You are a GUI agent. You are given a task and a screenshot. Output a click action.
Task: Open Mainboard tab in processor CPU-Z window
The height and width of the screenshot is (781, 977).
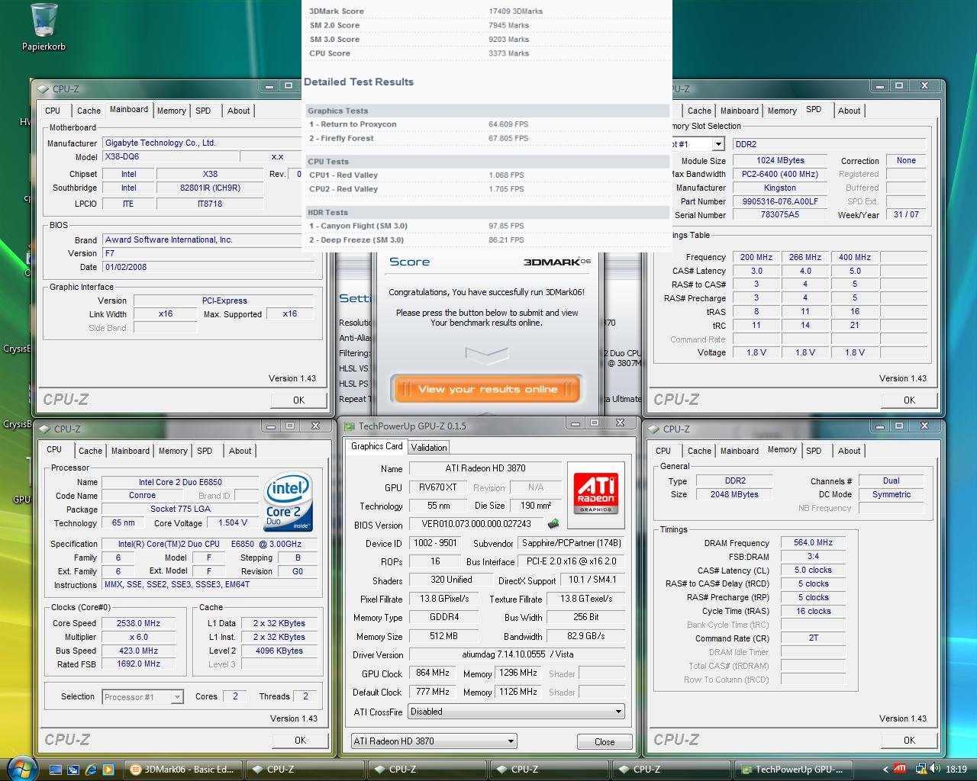coord(131,451)
